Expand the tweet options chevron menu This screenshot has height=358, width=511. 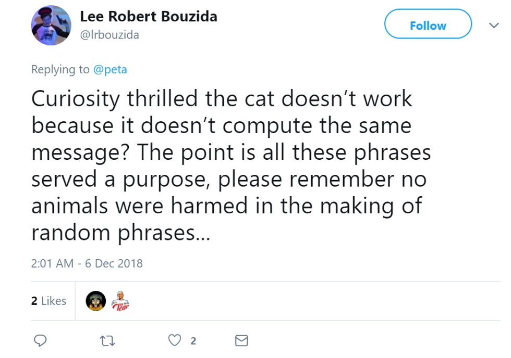[x=493, y=25]
